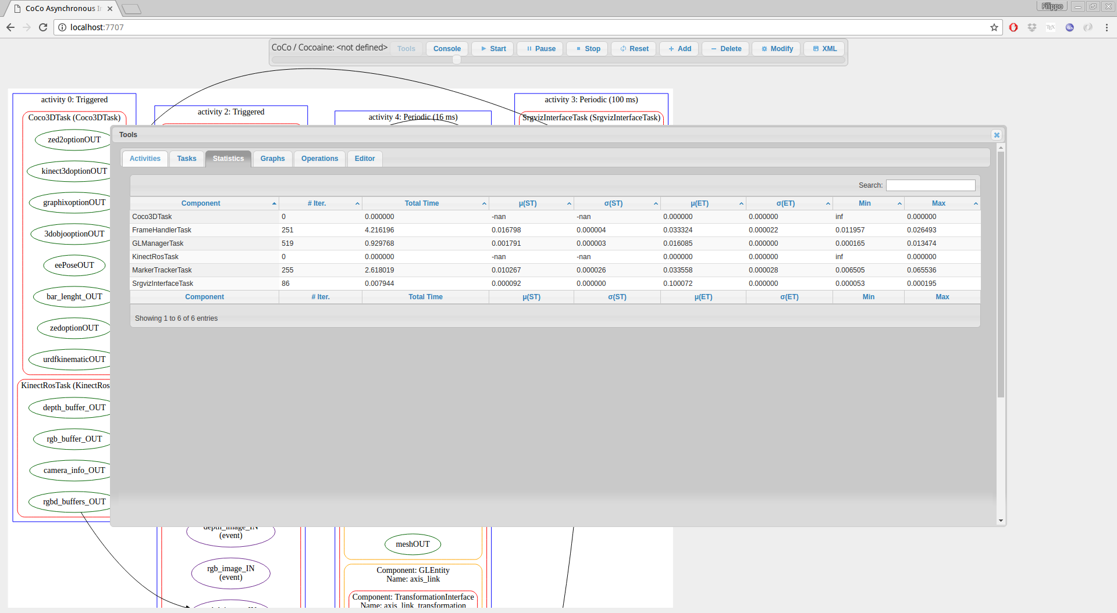Open the Modify option
The image size is (1117, 613).
pos(777,49)
